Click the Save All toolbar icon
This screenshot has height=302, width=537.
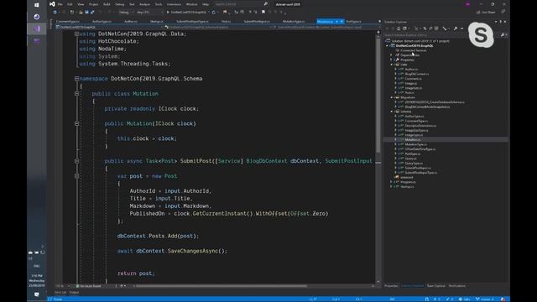click(x=92, y=12)
